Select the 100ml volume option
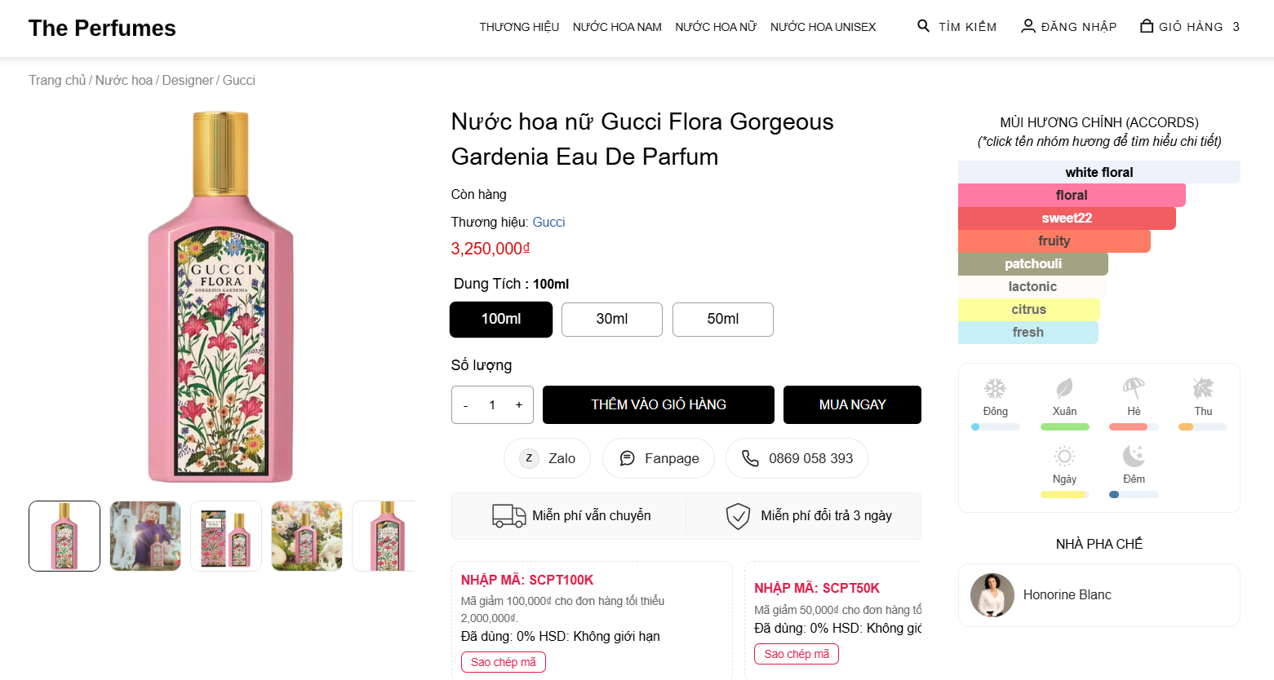Image resolution: width=1274 pixels, height=680 pixels. (501, 319)
